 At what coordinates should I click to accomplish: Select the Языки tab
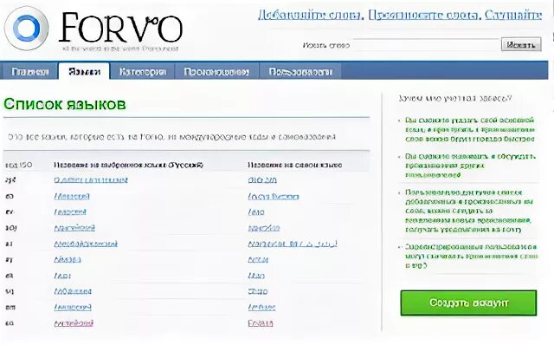tap(84, 72)
